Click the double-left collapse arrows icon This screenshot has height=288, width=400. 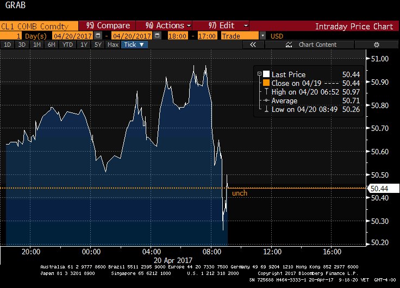(253, 45)
